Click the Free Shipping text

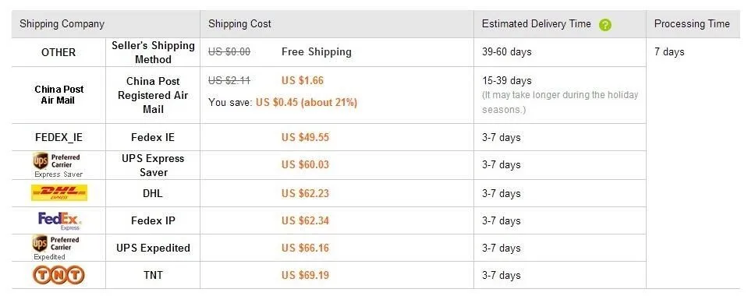316,52
